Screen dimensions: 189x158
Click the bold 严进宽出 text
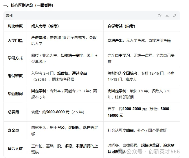point(39,37)
